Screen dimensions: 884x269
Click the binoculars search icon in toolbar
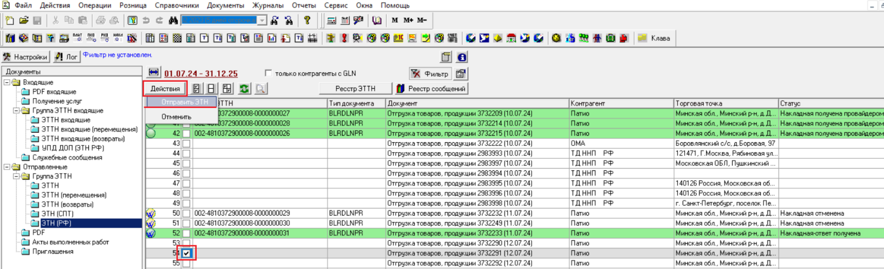click(x=173, y=20)
